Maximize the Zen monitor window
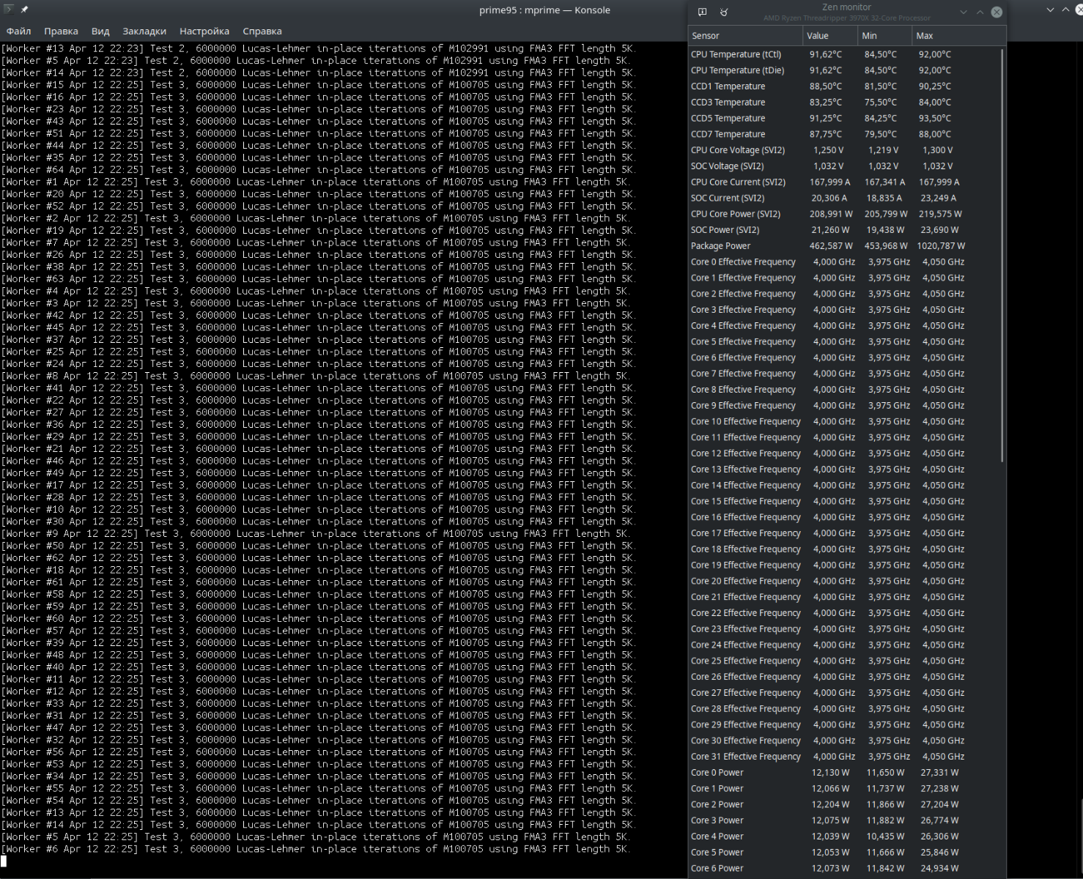This screenshot has height=879, width=1083. coord(980,12)
